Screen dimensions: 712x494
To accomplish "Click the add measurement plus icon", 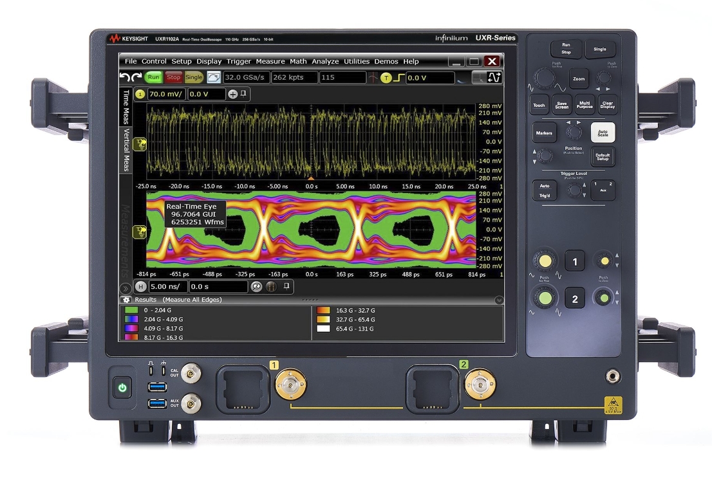I will [233, 95].
